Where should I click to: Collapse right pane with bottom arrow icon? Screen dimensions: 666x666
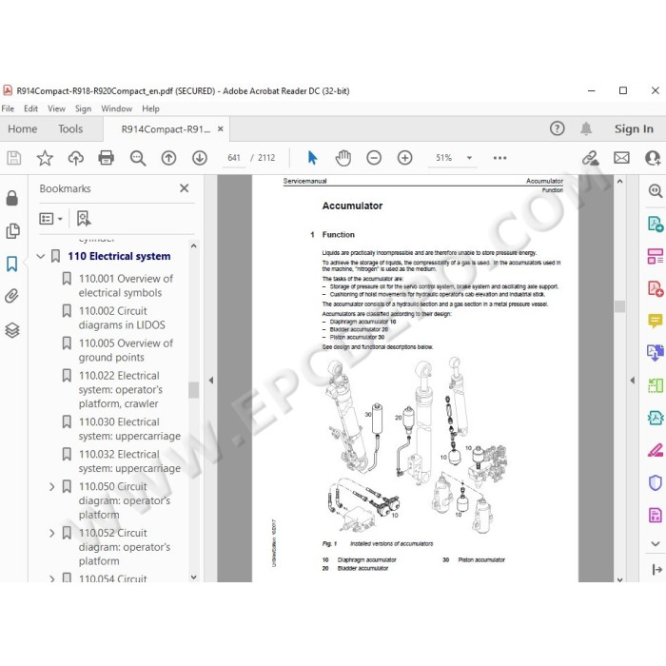coord(656,569)
